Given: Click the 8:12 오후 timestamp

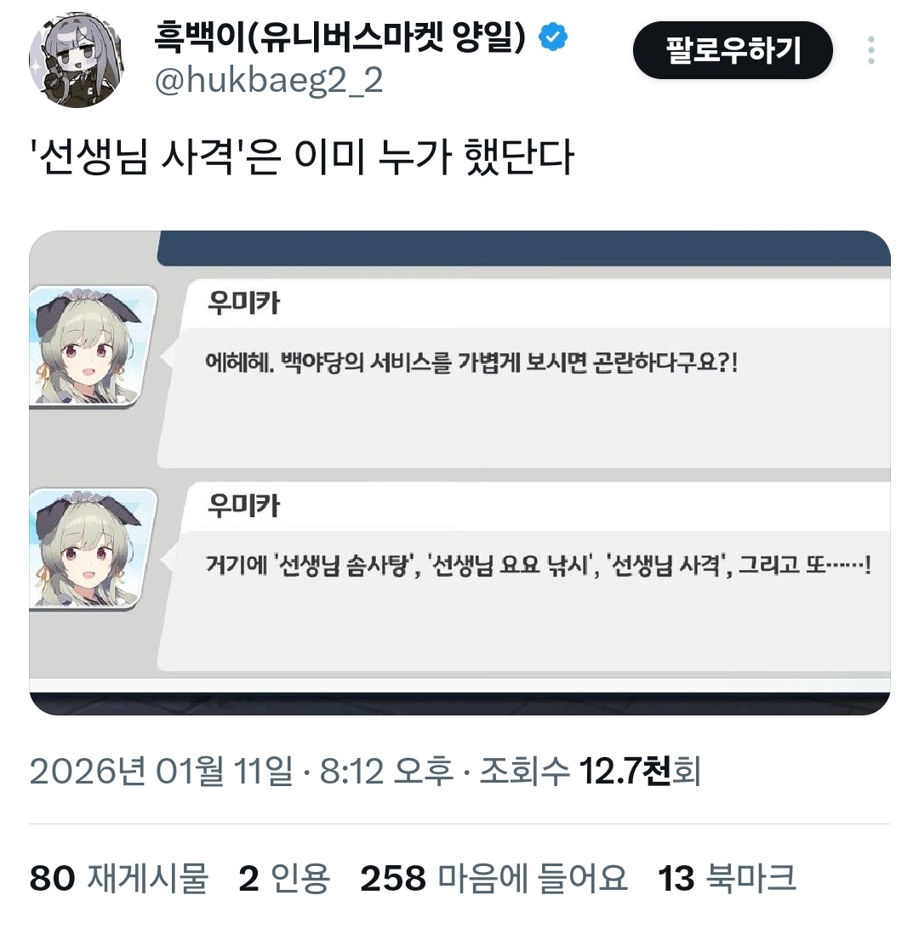Looking at the screenshot, I should click(x=386, y=772).
